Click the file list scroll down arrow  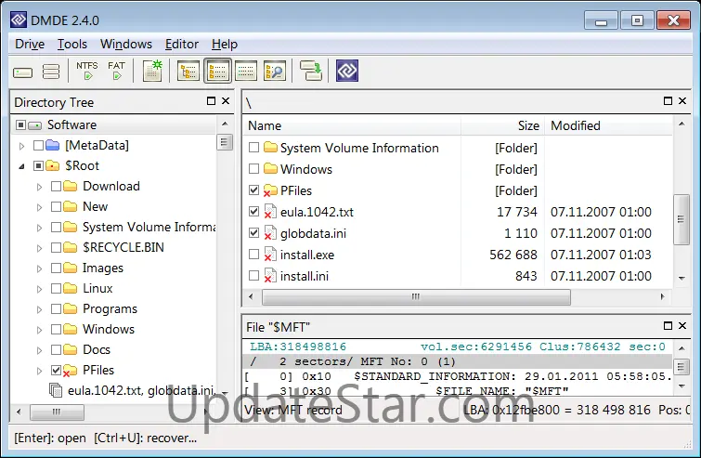tap(682, 278)
